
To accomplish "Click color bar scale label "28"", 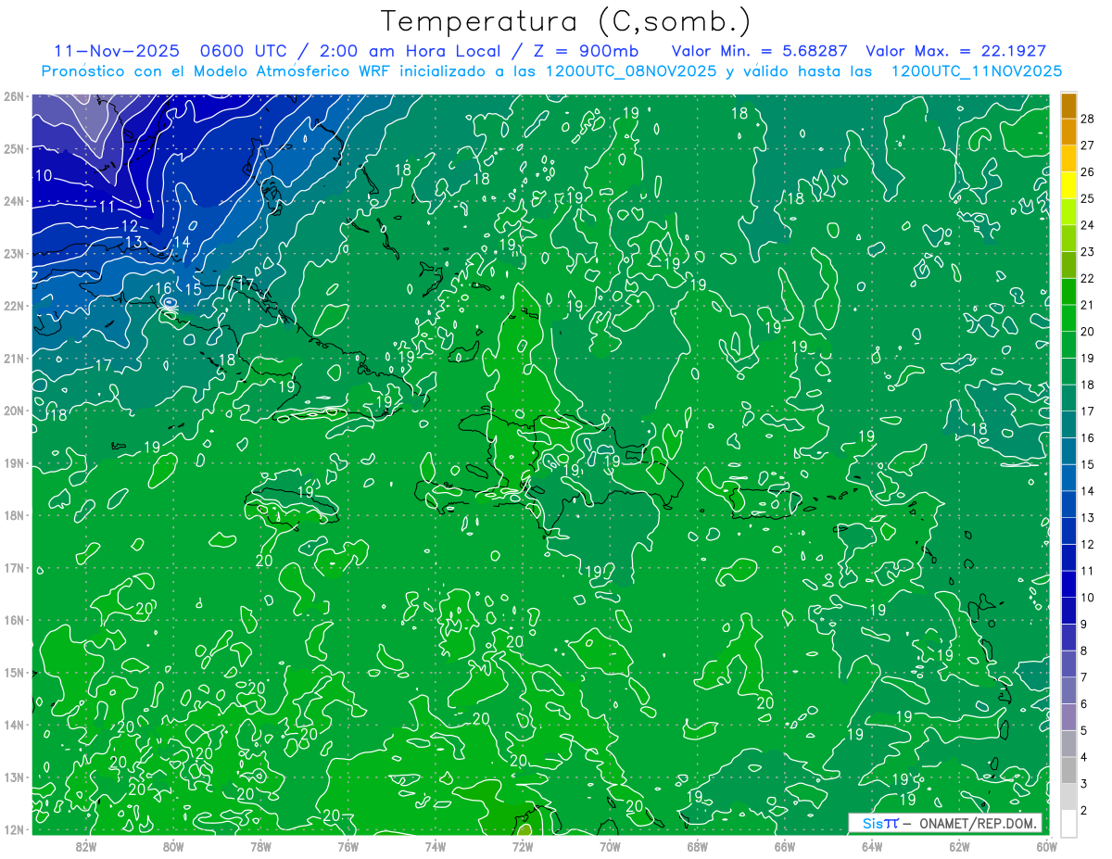I will [x=1087, y=119].
